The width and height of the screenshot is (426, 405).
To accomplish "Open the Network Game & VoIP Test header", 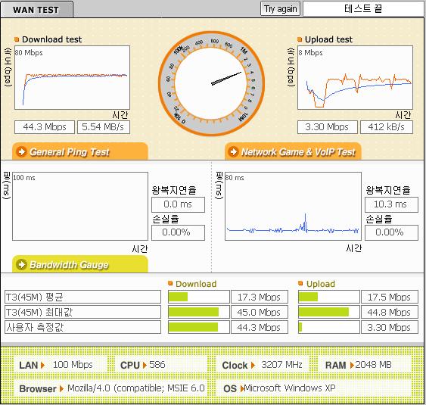I will pyautogui.click(x=293, y=151).
